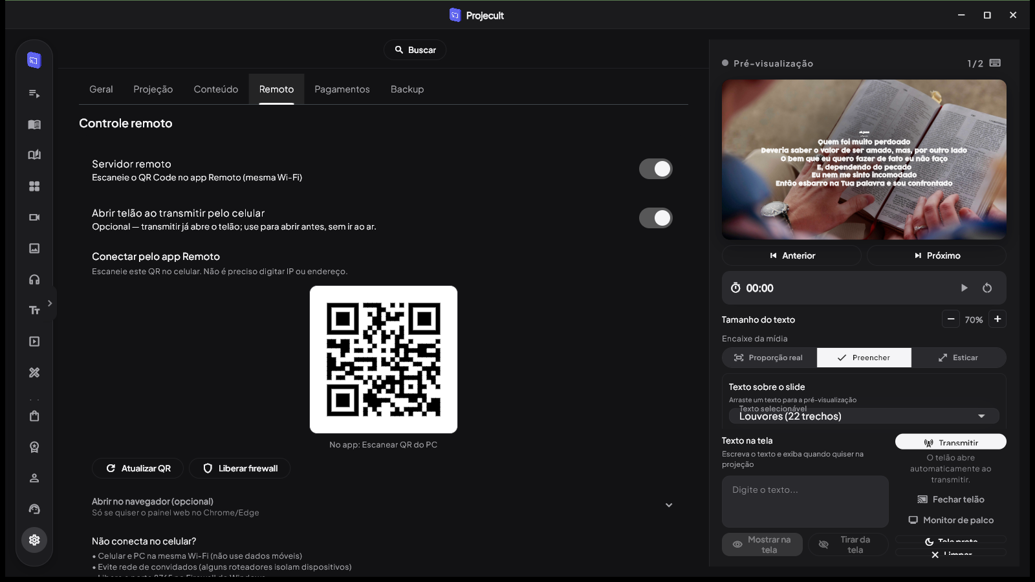Go to the Anterior slide
The height and width of the screenshot is (582, 1035).
point(792,255)
